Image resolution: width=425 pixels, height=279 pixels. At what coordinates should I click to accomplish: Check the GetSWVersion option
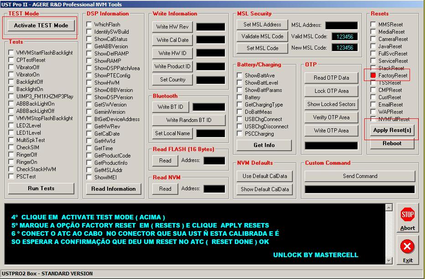(89, 105)
